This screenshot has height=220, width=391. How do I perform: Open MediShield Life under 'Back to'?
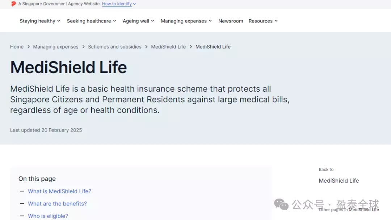pyautogui.click(x=339, y=180)
